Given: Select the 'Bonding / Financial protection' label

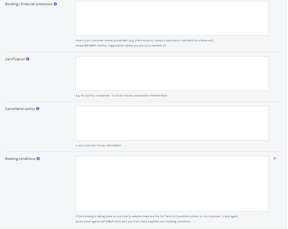Looking at the screenshot, I should [29, 4].
